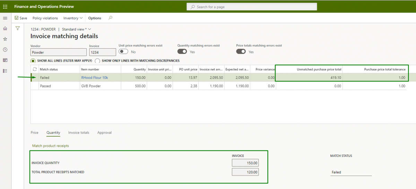Select Show all lines radio option
This screenshot has height=189, width=416.
[33, 61]
